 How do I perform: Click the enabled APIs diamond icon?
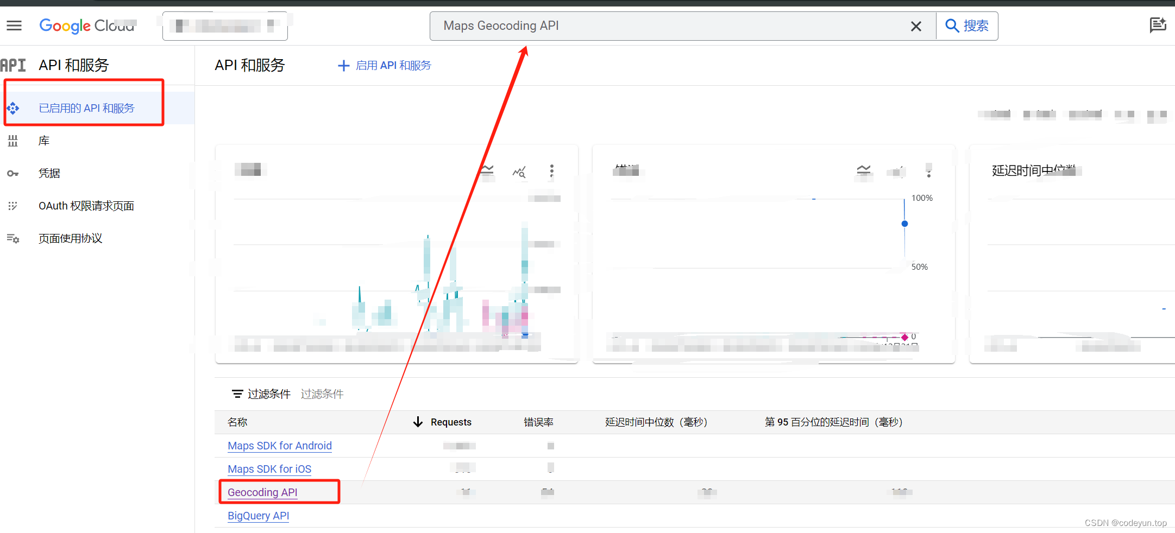(13, 109)
